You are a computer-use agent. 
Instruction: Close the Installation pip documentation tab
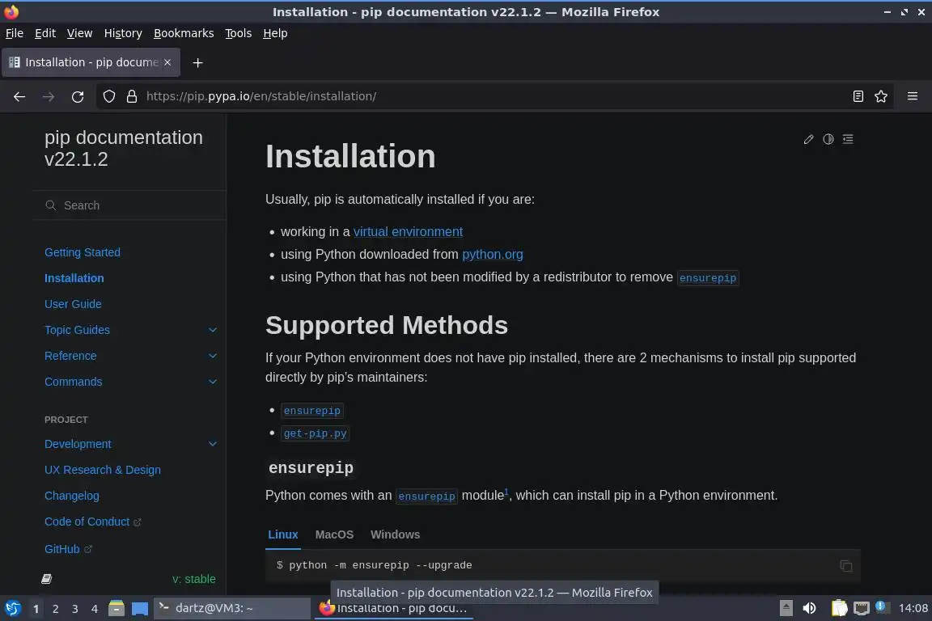click(x=167, y=62)
